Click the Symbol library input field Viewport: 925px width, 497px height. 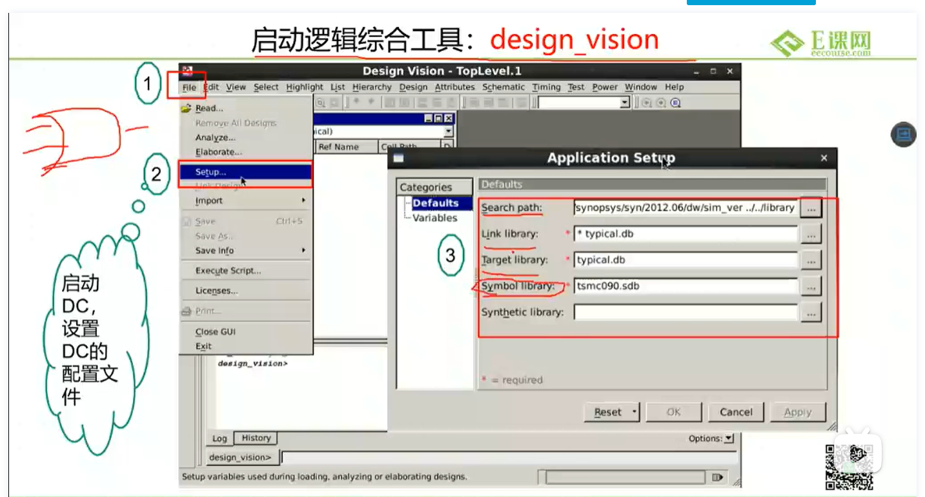(686, 286)
